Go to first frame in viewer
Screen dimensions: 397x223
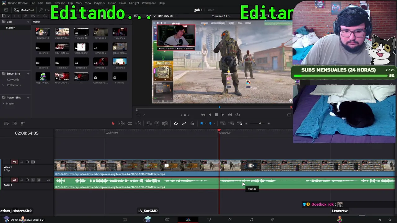click(203, 115)
